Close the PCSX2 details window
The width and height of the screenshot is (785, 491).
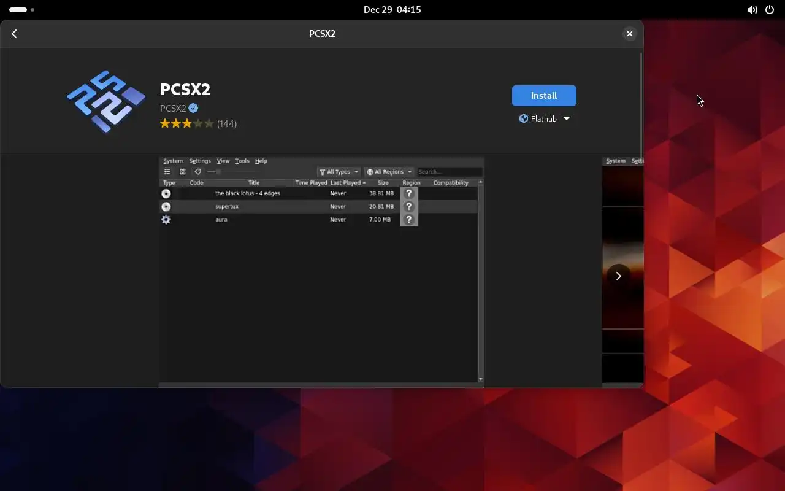(629, 34)
